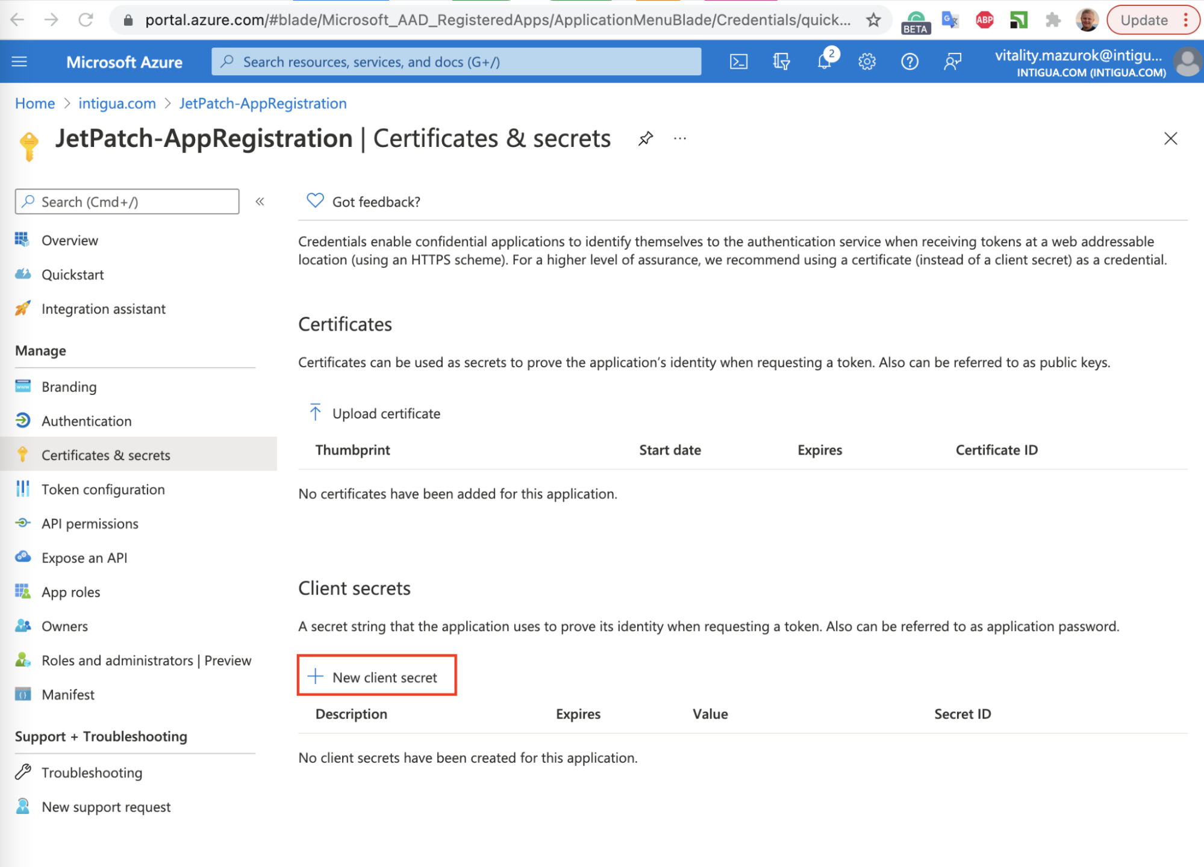Select API permissions in the sidebar
Viewport: 1204px width, 867px height.
point(90,524)
